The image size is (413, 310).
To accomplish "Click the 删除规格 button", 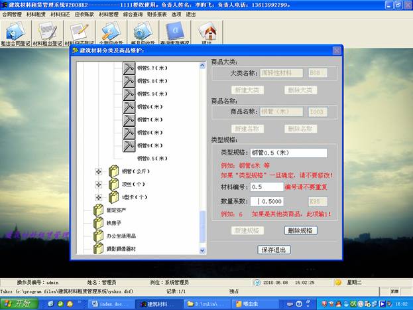I will pyautogui.click(x=300, y=230).
